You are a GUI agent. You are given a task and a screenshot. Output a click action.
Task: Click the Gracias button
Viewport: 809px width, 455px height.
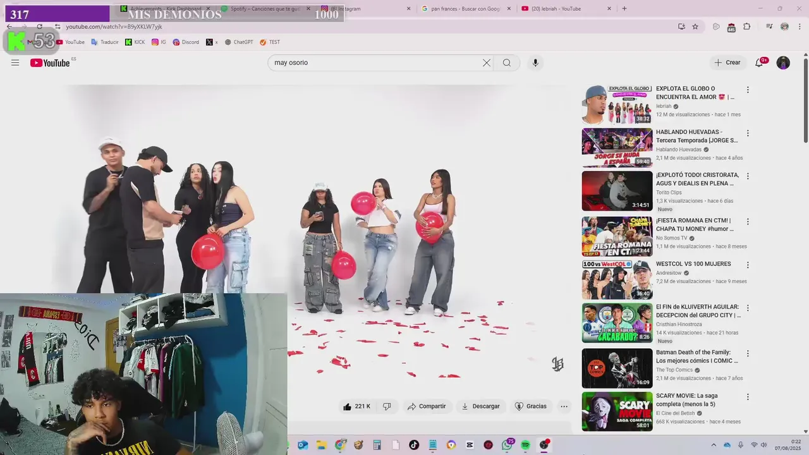pos(531,406)
